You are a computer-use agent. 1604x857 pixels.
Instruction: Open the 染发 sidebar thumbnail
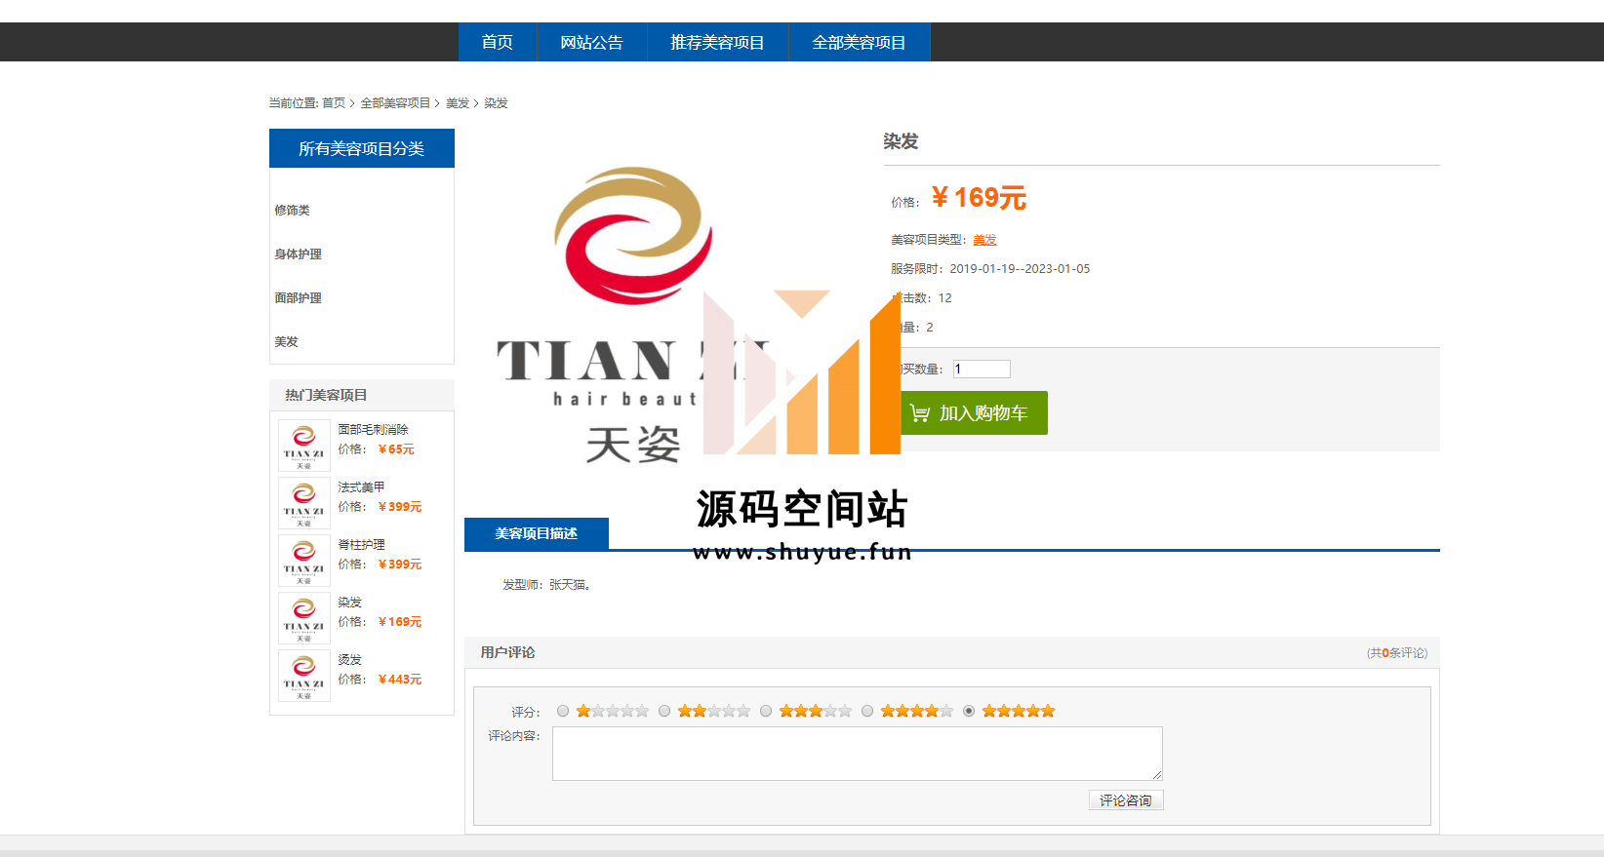304,618
